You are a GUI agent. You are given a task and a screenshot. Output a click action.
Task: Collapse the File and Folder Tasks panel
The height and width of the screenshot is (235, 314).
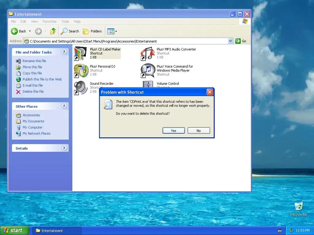pyautogui.click(x=64, y=52)
